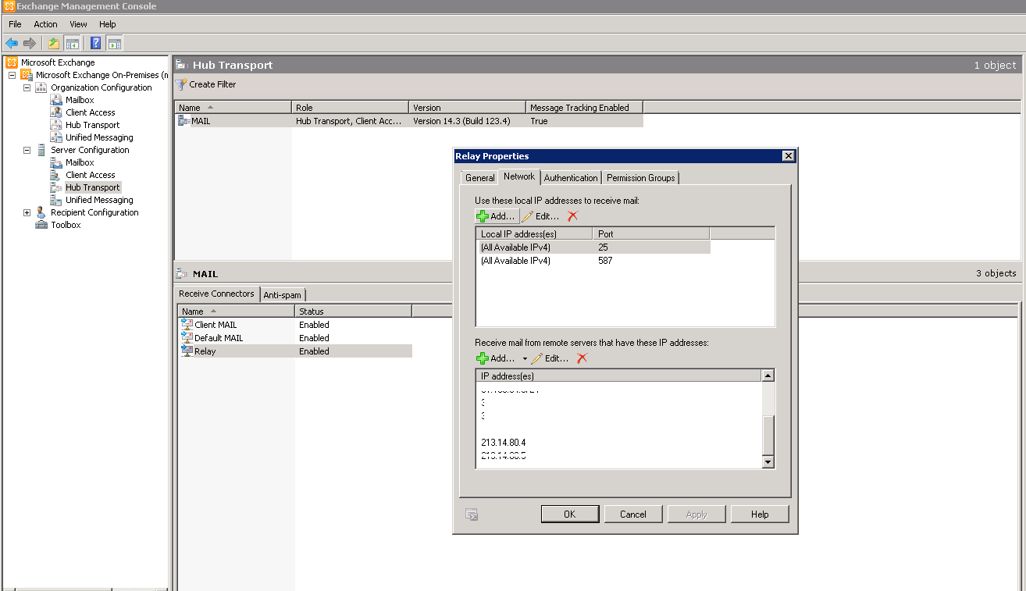The image size is (1026, 591).
Task: Click the remote IP list scrollbar thumb
Action: click(x=768, y=436)
